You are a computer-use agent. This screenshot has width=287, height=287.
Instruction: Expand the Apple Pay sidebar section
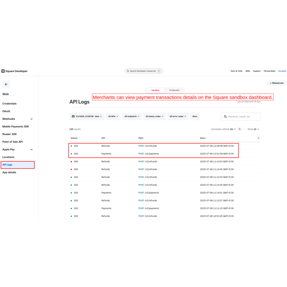click(x=32, y=150)
